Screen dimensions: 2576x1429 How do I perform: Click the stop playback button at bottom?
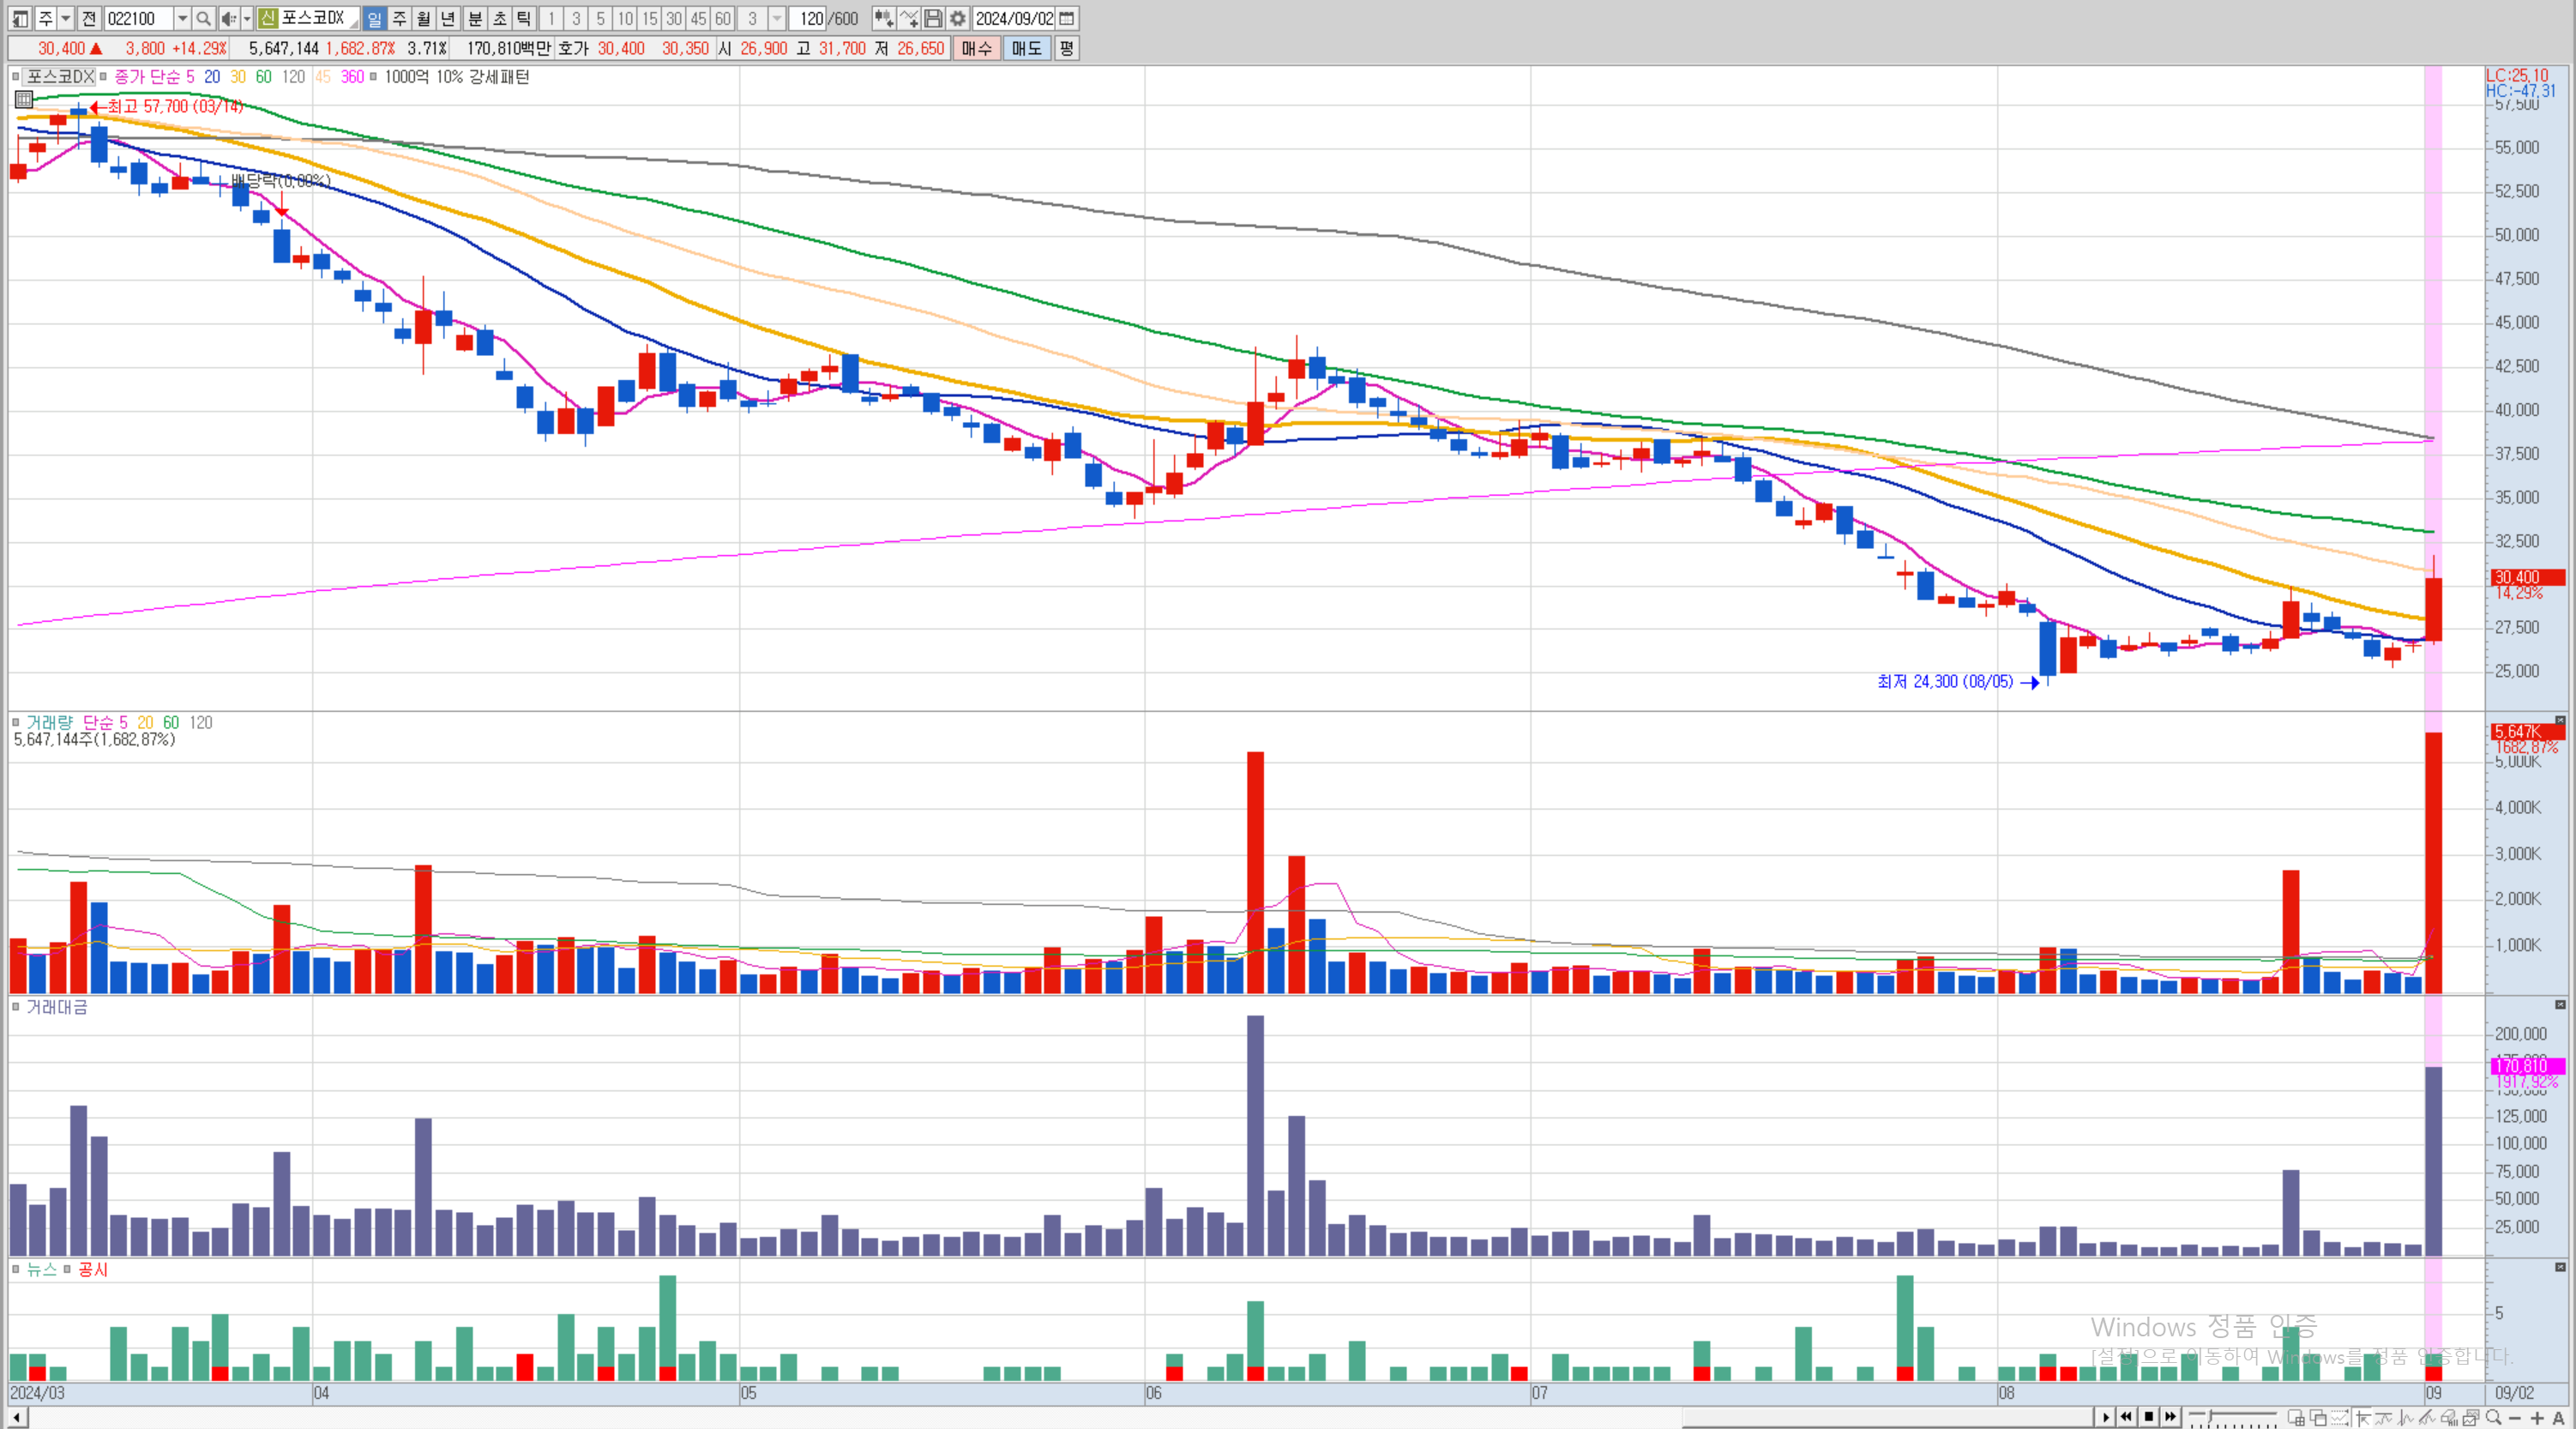[x=2148, y=1416]
